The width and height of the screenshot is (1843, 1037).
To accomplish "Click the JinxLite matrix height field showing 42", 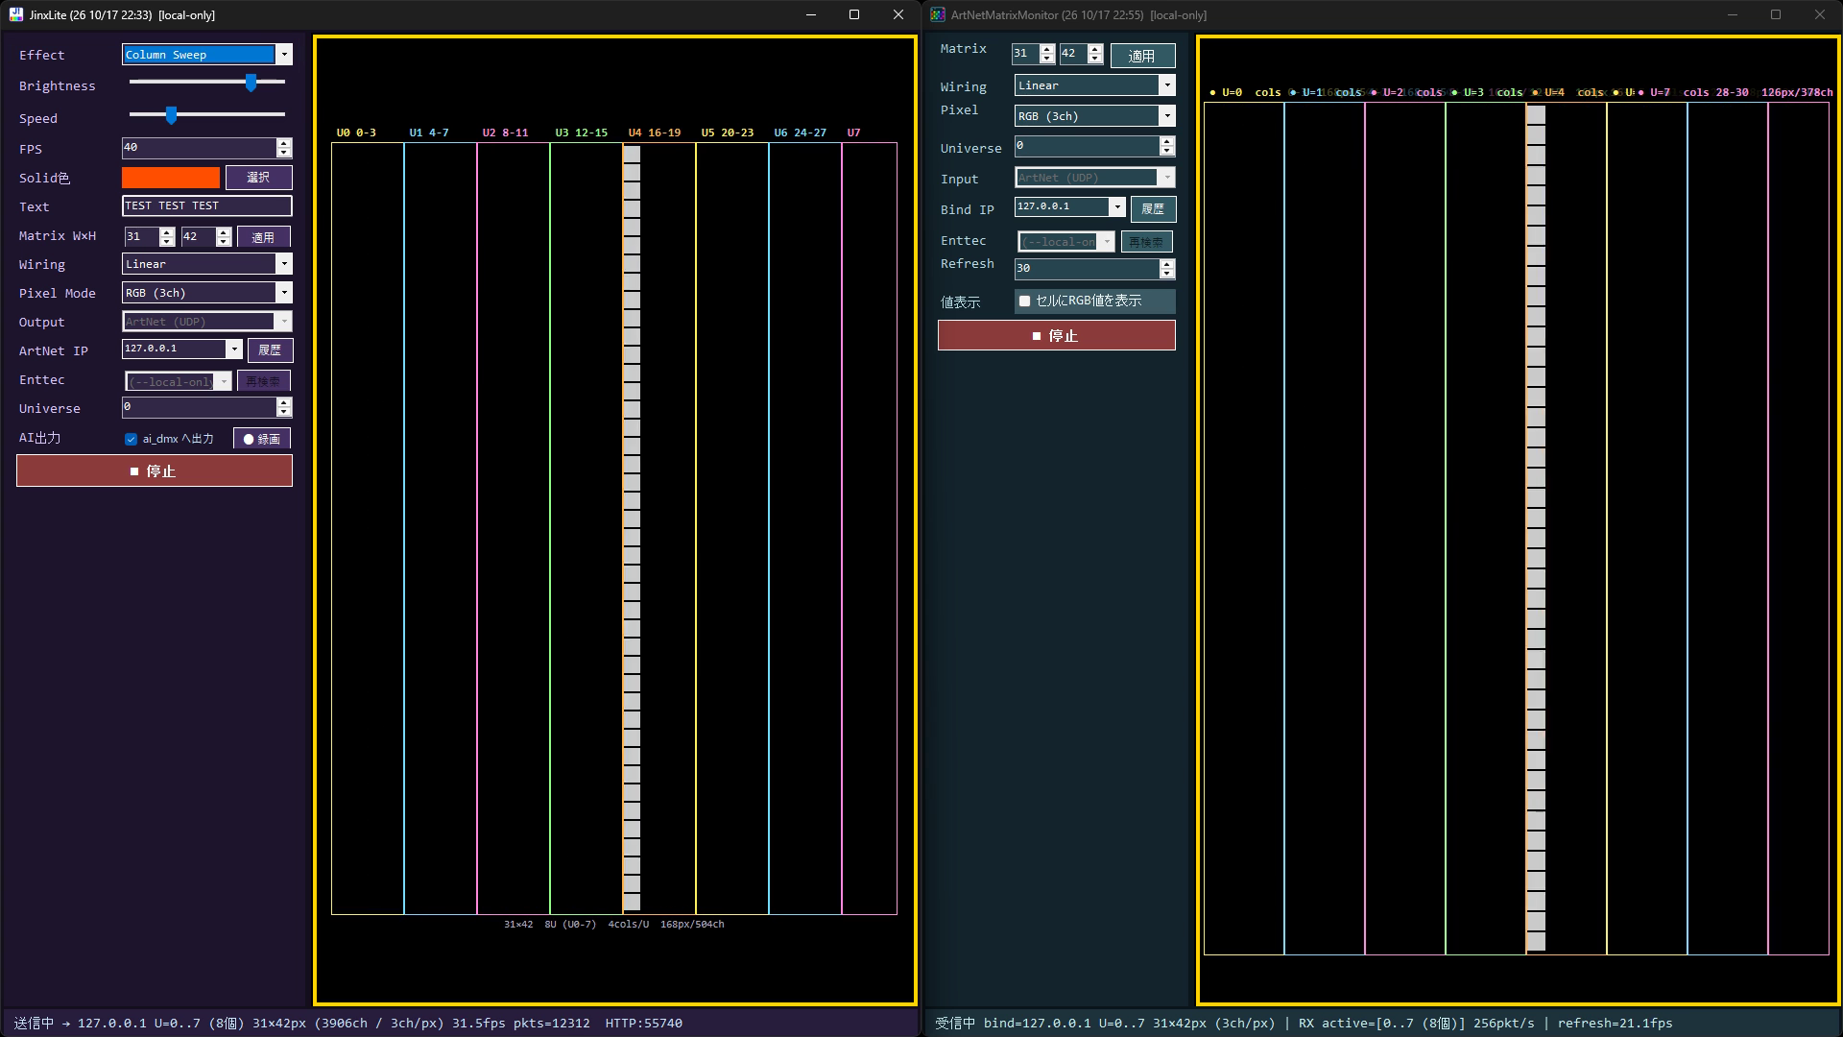I will pos(198,236).
